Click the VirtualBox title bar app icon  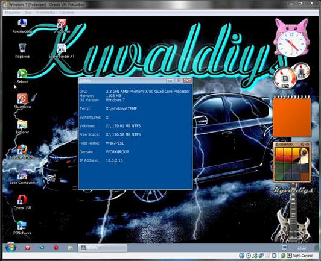[5, 4]
